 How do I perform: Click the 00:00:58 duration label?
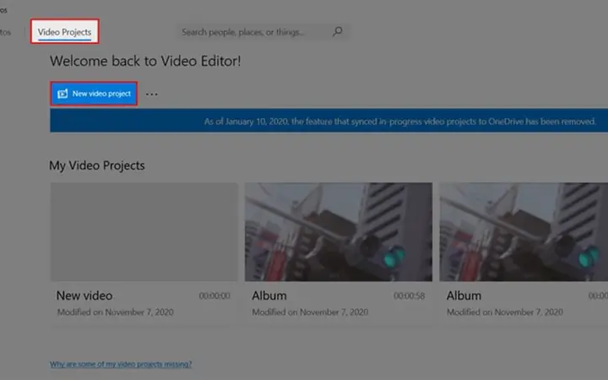pos(409,296)
